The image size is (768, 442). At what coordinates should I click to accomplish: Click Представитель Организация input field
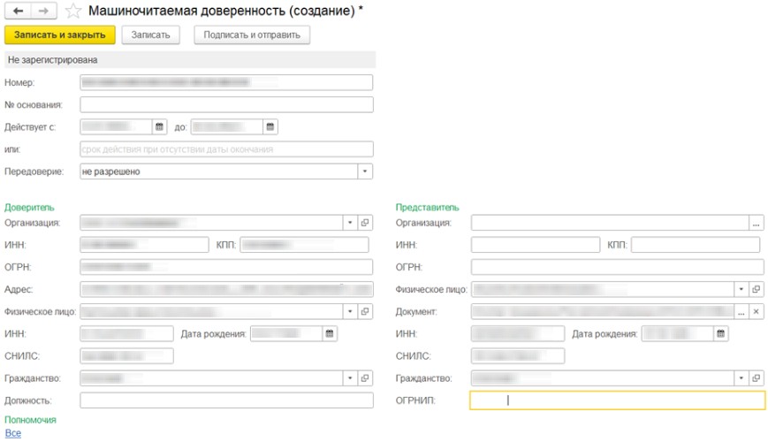[611, 223]
